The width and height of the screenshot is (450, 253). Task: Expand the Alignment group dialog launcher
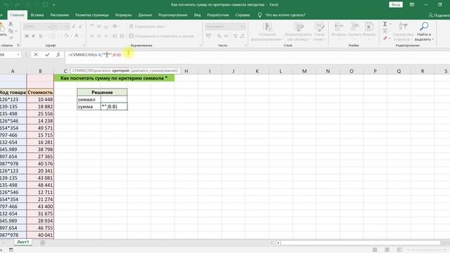(x=200, y=45)
